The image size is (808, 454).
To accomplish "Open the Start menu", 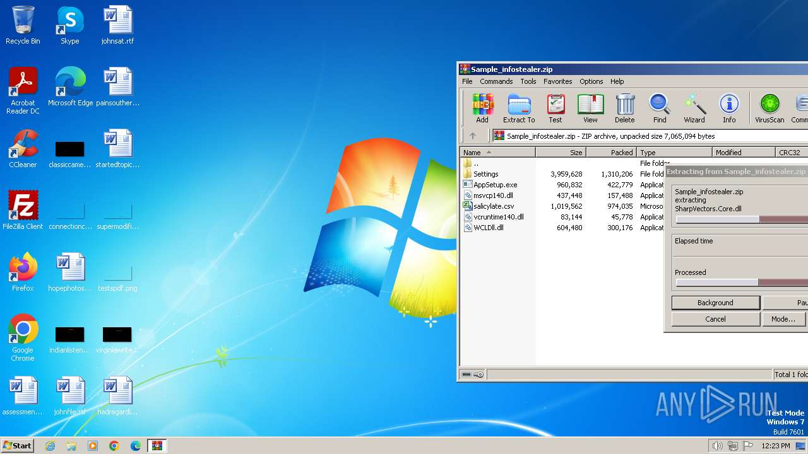I will [x=17, y=445].
